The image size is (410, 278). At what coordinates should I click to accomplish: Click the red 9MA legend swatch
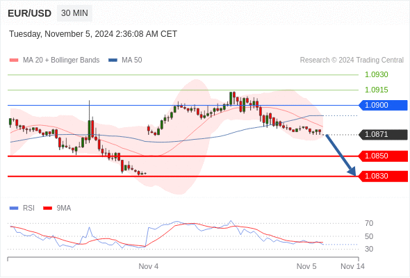coord(47,208)
